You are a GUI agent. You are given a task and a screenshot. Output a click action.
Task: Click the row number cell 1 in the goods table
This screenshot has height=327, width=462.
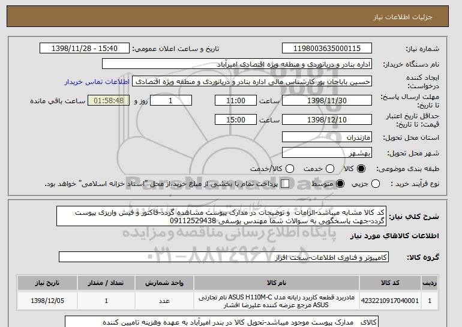pyautogui.click(x=430, y=301)
